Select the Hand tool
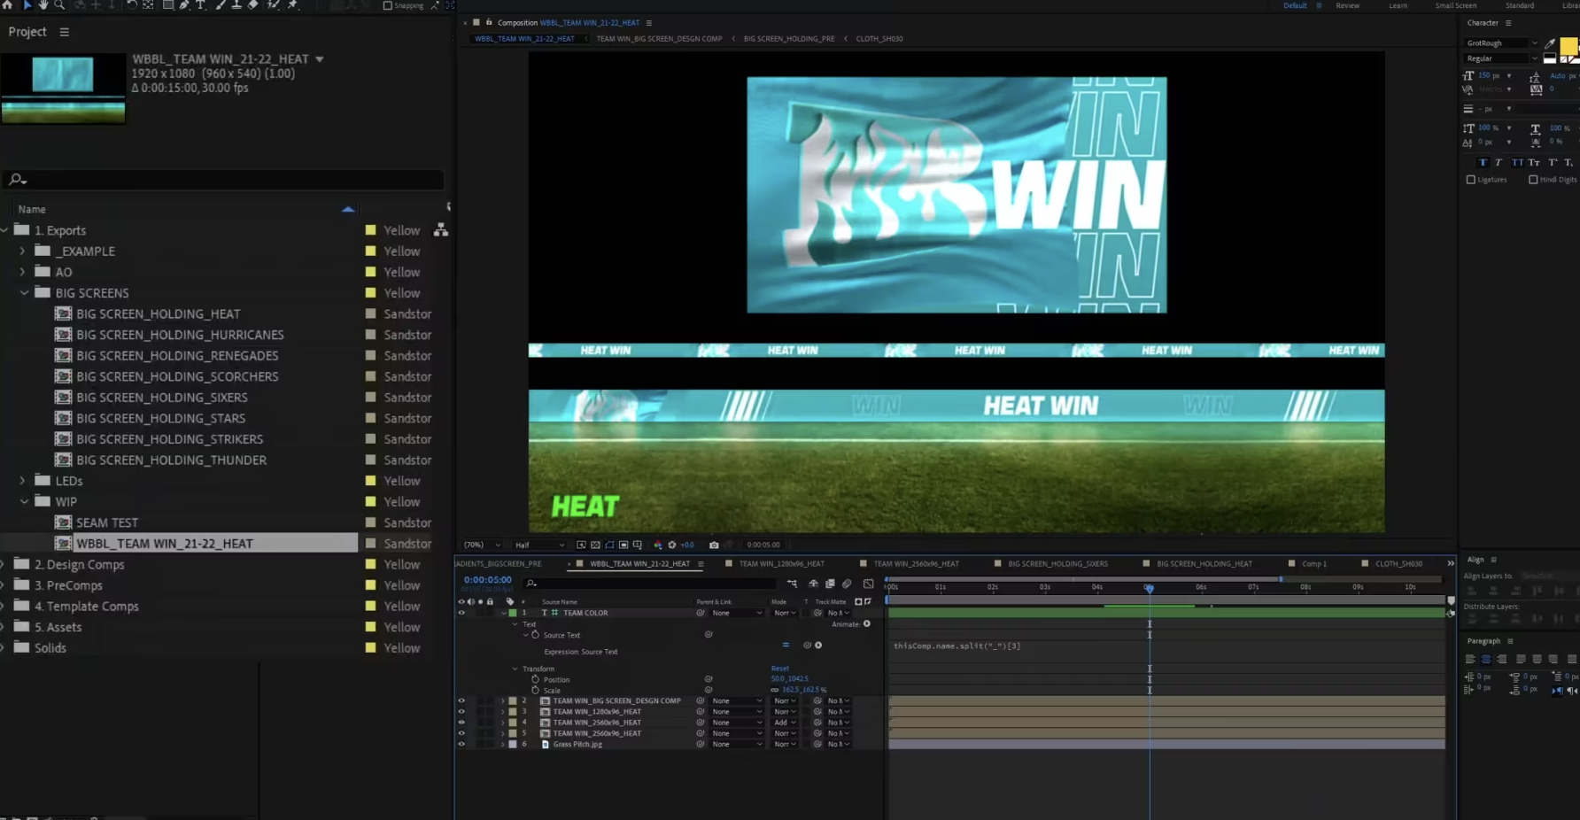 (x=43, y=4)
